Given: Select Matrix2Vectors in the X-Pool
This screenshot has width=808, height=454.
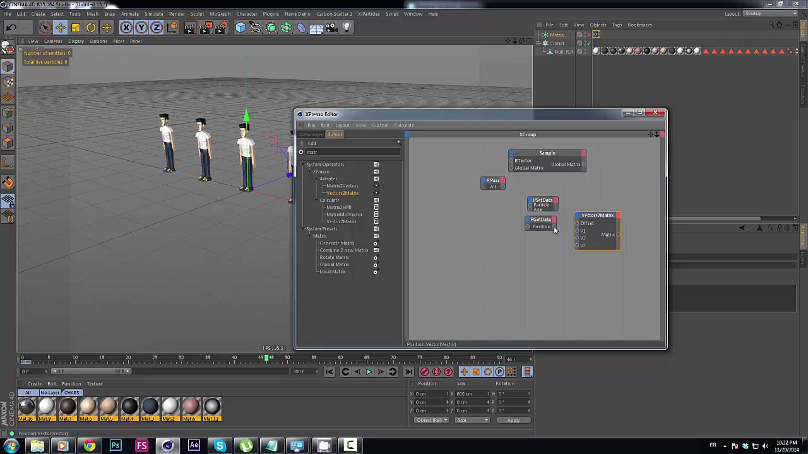Looking at the screenshot, I should [342, 186].
